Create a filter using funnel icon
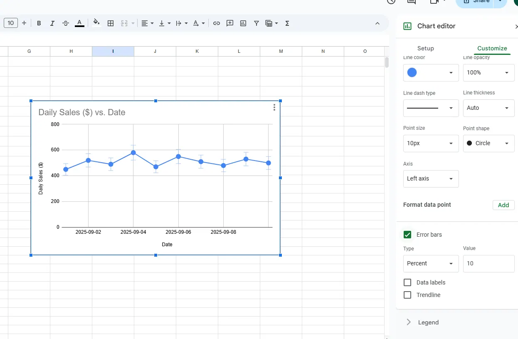Viewport: 518px width, 339px height. (x=257, y=23)
